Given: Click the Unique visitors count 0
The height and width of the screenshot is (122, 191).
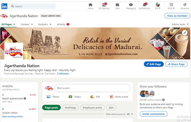Looking at the screenshot, I should click(3, 109).
